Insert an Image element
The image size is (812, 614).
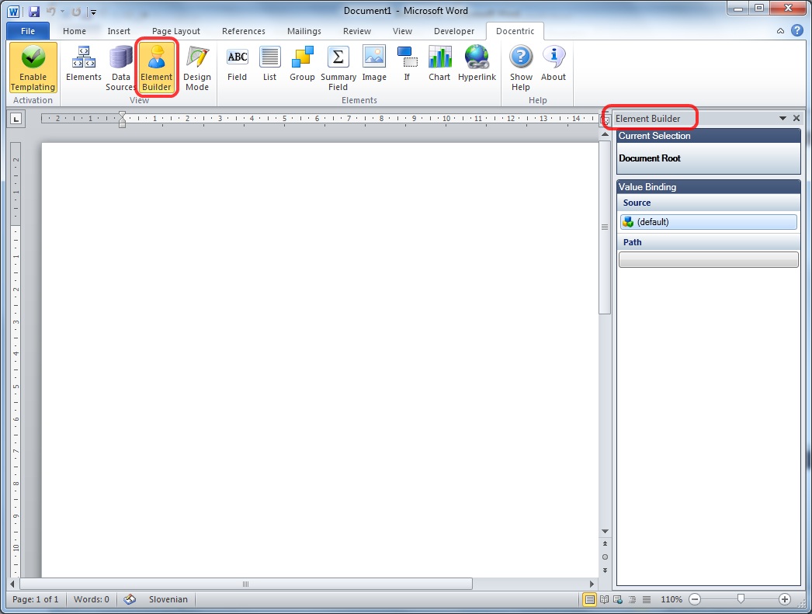[x=374, y=64]
